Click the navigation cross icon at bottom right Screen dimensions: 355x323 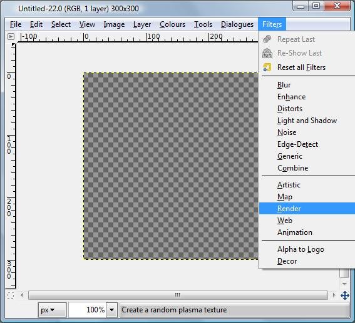(345, 296)
